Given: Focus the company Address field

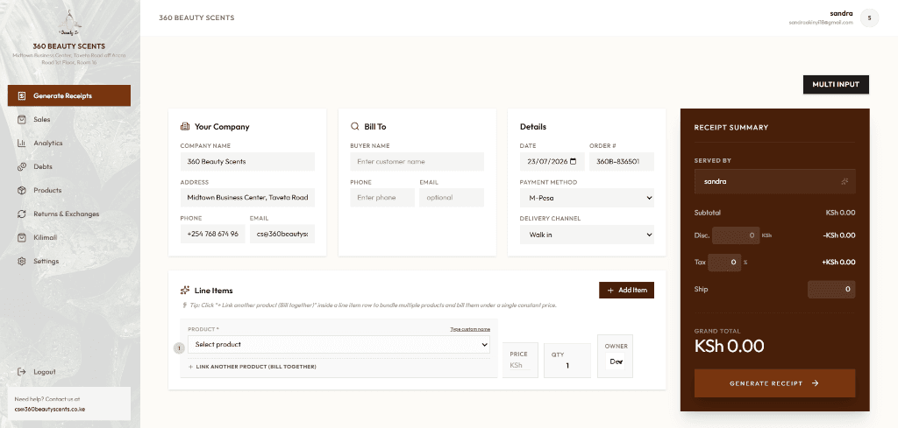Looking at the screenshot, I should [x=247, y=198].
